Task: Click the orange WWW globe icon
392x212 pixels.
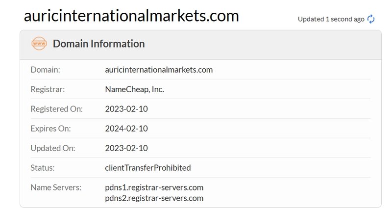Action: pyautogui.click(x=39, y=44)
